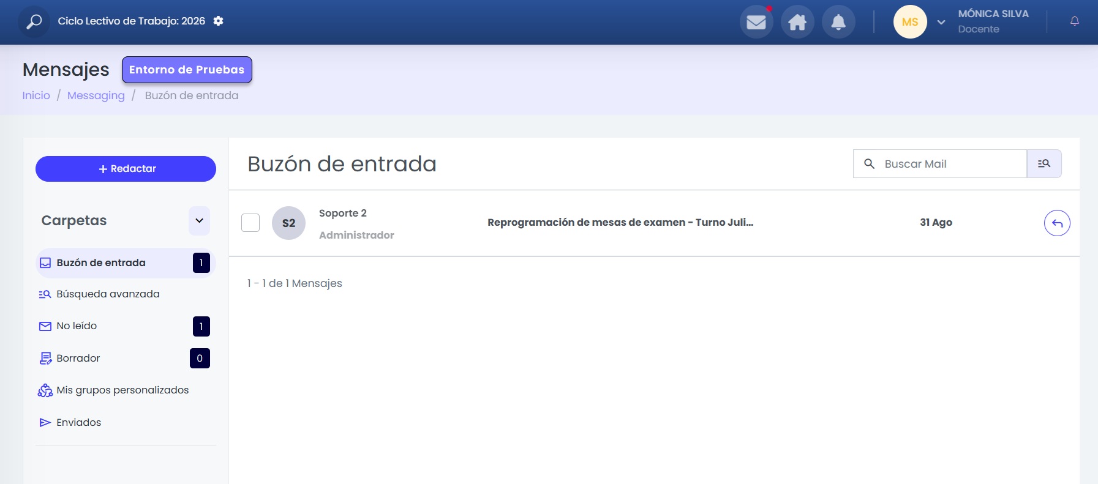Image resolution: width=1098 pixels, height=484 pixels.
Task: Open notifications filled bell icon
Action: point(838,22)
